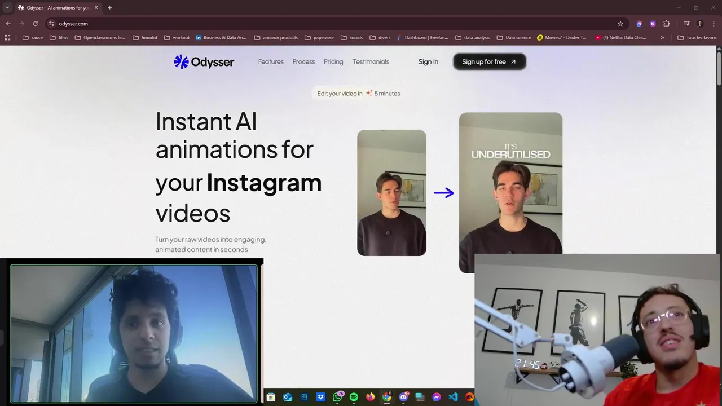Open the workout bookmark folder
The height and width of the screenshot is (406, 722).
(177, 38)
